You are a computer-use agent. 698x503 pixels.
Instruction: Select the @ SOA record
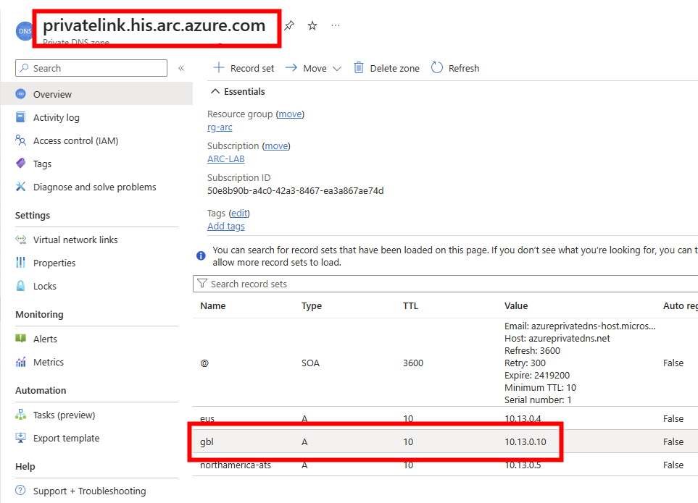point(445,363)
